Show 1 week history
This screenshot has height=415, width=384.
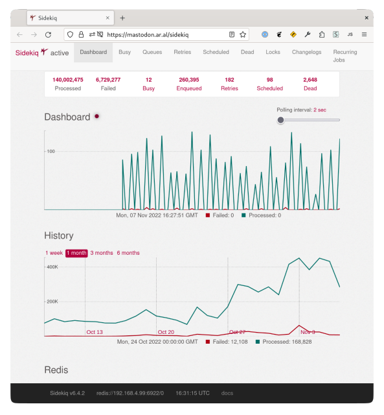pos(54,253)
